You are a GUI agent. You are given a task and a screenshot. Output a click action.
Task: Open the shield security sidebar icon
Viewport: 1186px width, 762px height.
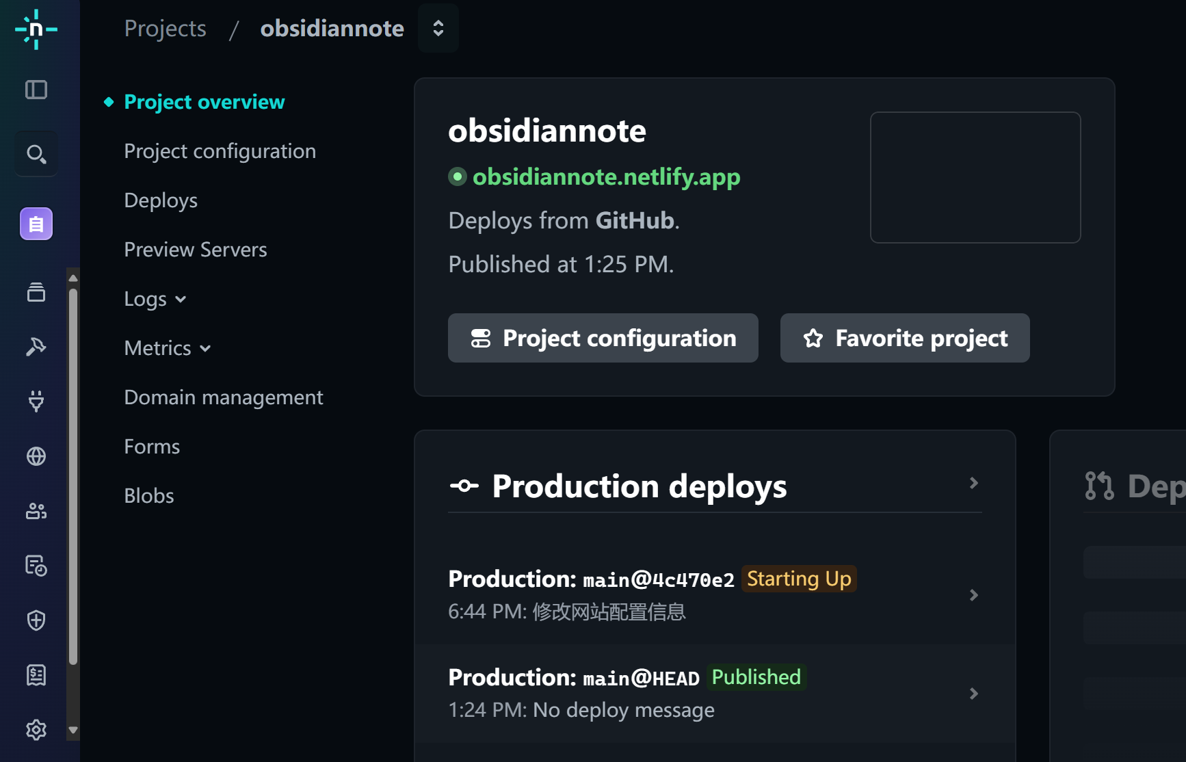(x=36, y=620)
